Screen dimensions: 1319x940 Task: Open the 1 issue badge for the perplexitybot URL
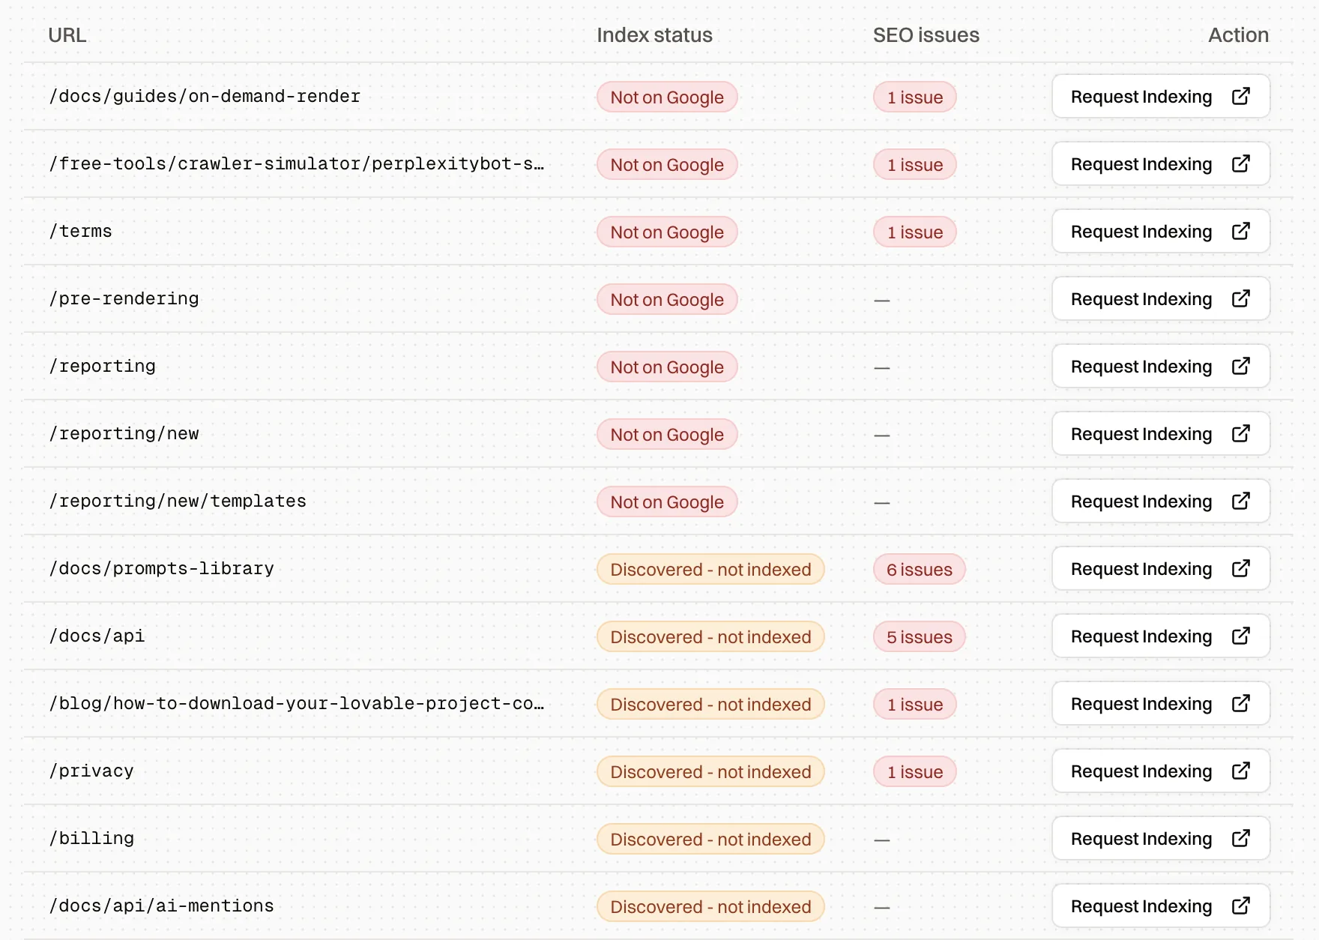(915, 165)
